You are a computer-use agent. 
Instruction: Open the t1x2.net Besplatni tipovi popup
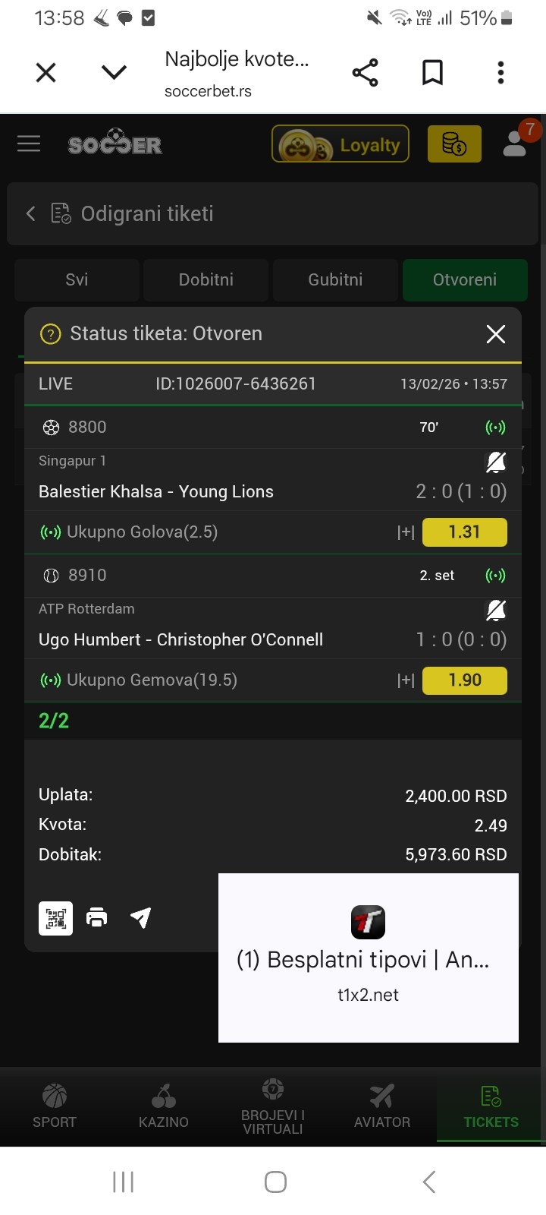[x=369, y=958]
